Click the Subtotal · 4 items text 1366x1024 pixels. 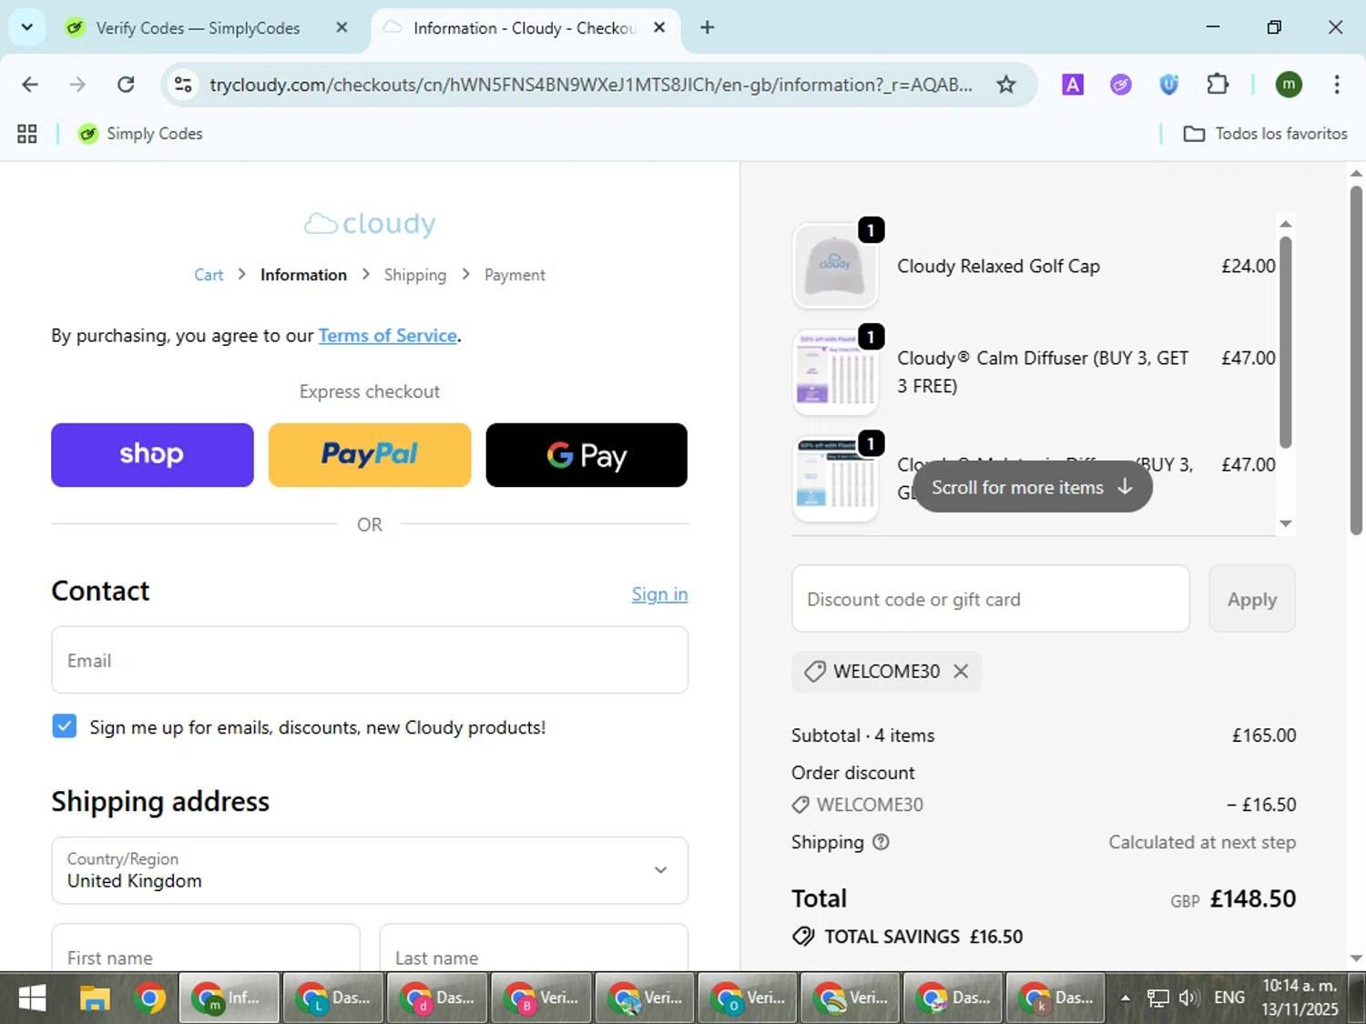[862, 735]
